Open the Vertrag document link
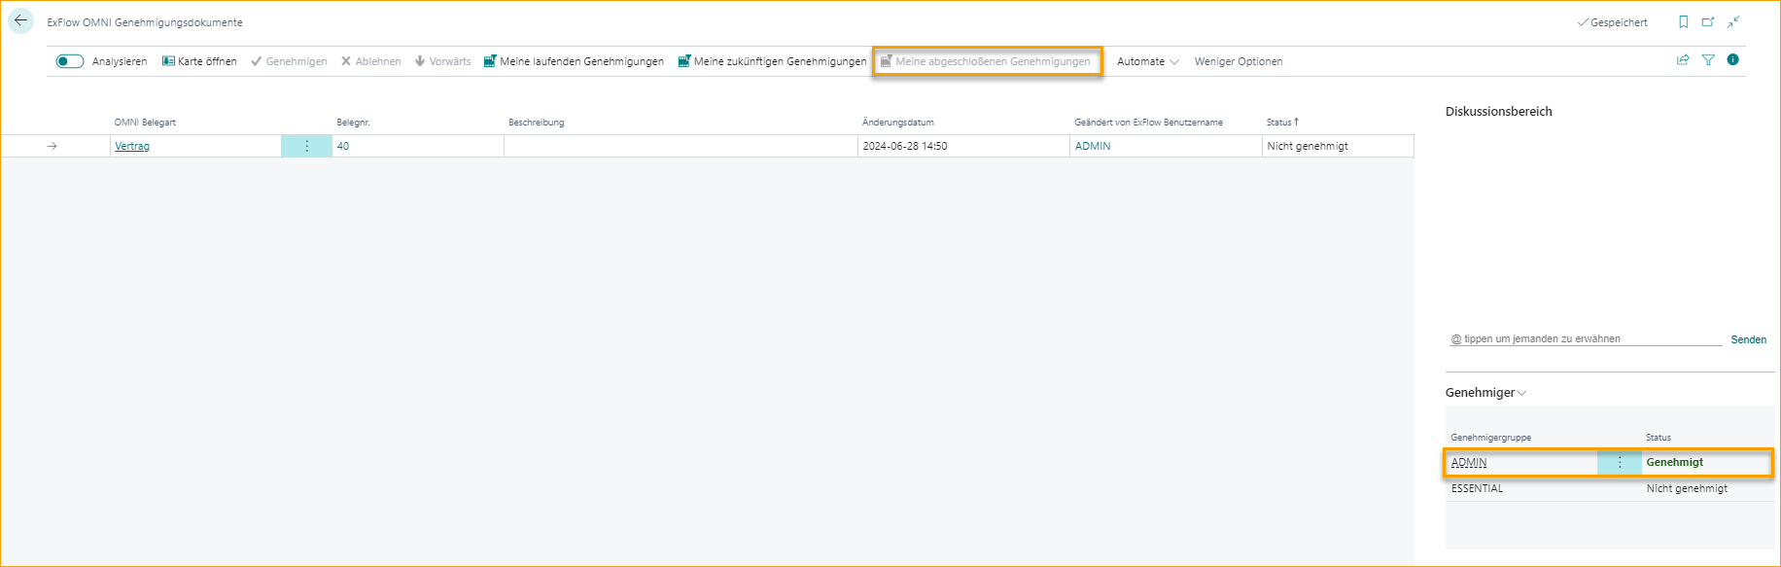The image size is (1781, 567). pyautogui.click(x=132, y=146)
